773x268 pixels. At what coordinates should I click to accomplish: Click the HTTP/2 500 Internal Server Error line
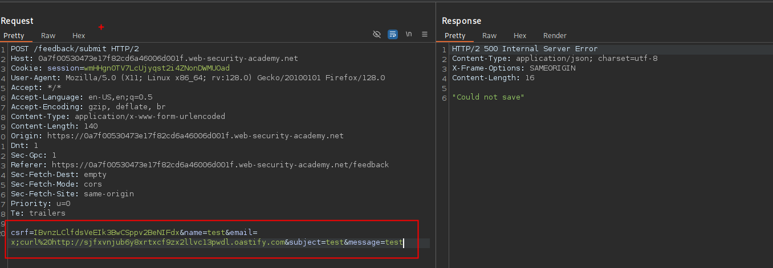coord(524,49)
